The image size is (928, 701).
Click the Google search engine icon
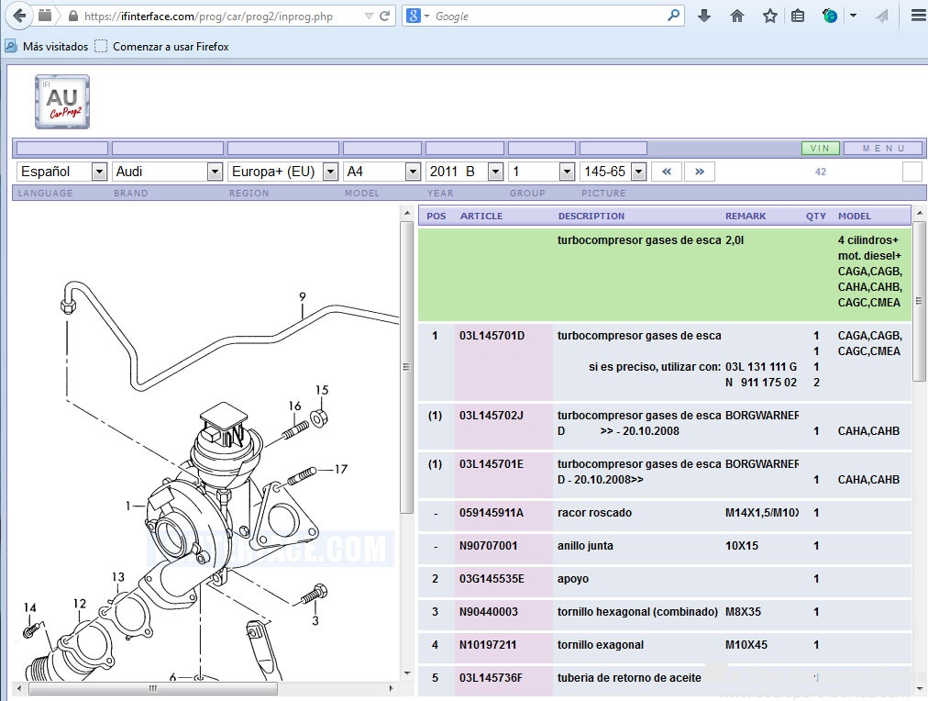[414, 16]
